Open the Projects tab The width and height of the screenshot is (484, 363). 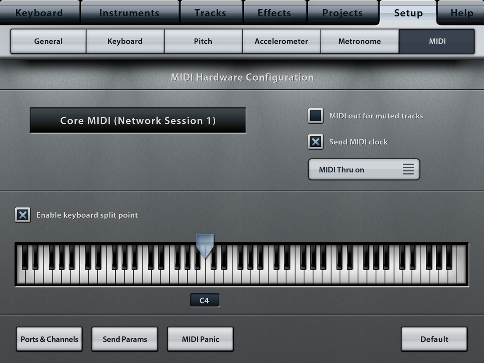[x=343, y=13]
